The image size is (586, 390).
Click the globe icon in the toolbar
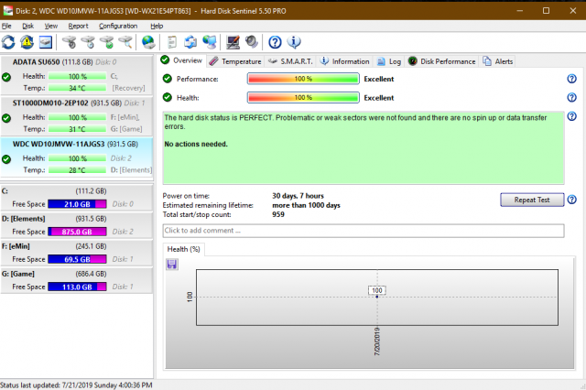click(x=148, y=42)
